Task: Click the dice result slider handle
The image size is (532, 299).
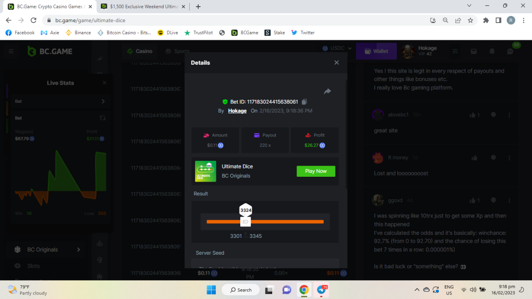Action: point(246,221)
